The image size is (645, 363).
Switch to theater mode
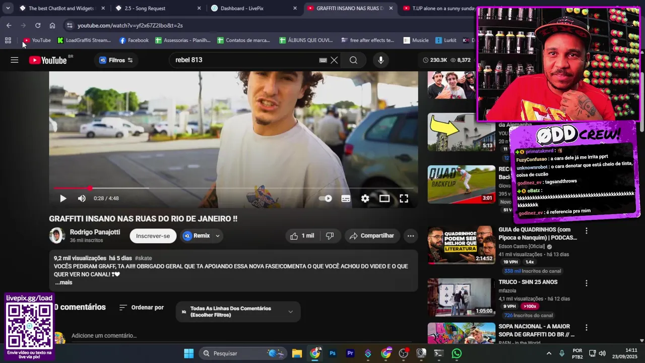[384, 199]
